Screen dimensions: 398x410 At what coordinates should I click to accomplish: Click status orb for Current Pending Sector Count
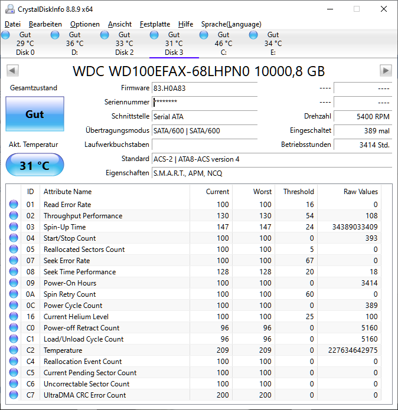pos(14,372)
